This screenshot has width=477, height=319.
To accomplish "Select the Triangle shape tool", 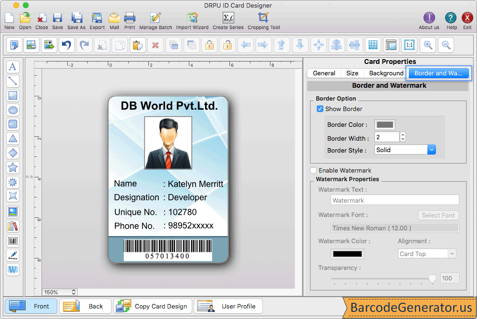I will coord(13,139).
